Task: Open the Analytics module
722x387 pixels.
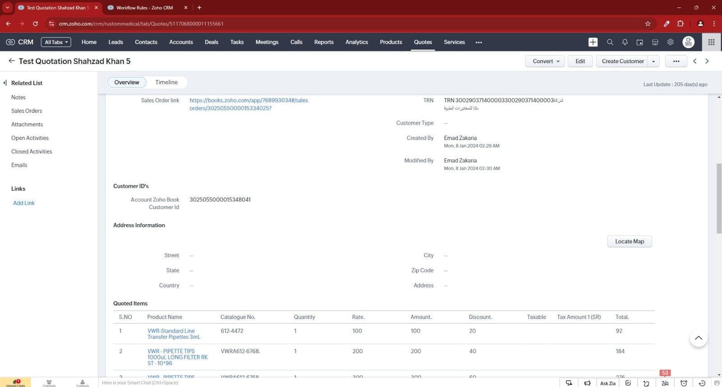Action: 356,42
